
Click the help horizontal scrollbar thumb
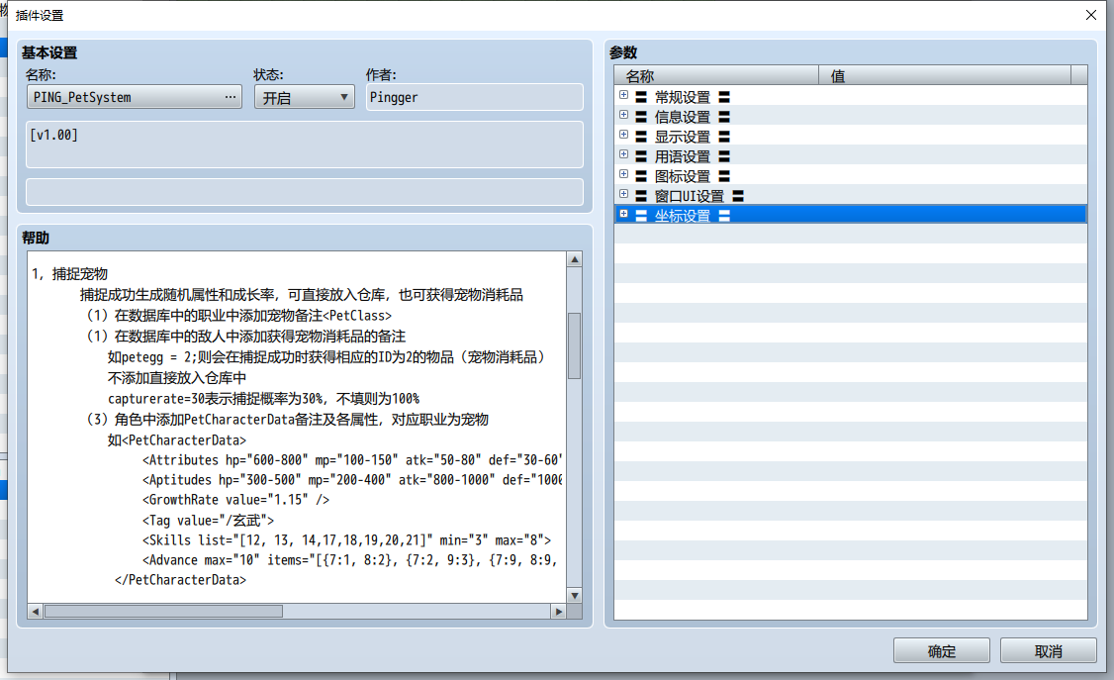[x=163, y=611]
